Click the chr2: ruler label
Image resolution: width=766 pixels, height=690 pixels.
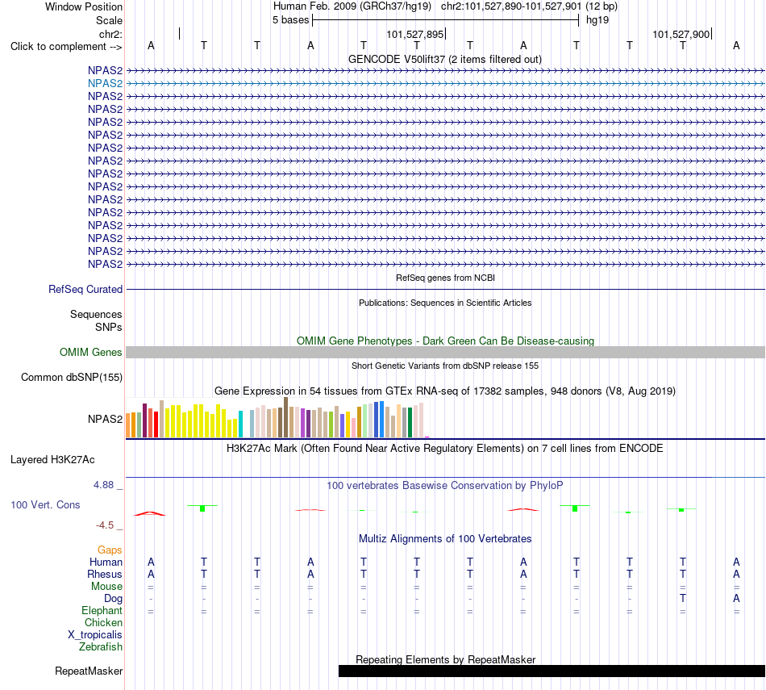click(x=110, y=34)
